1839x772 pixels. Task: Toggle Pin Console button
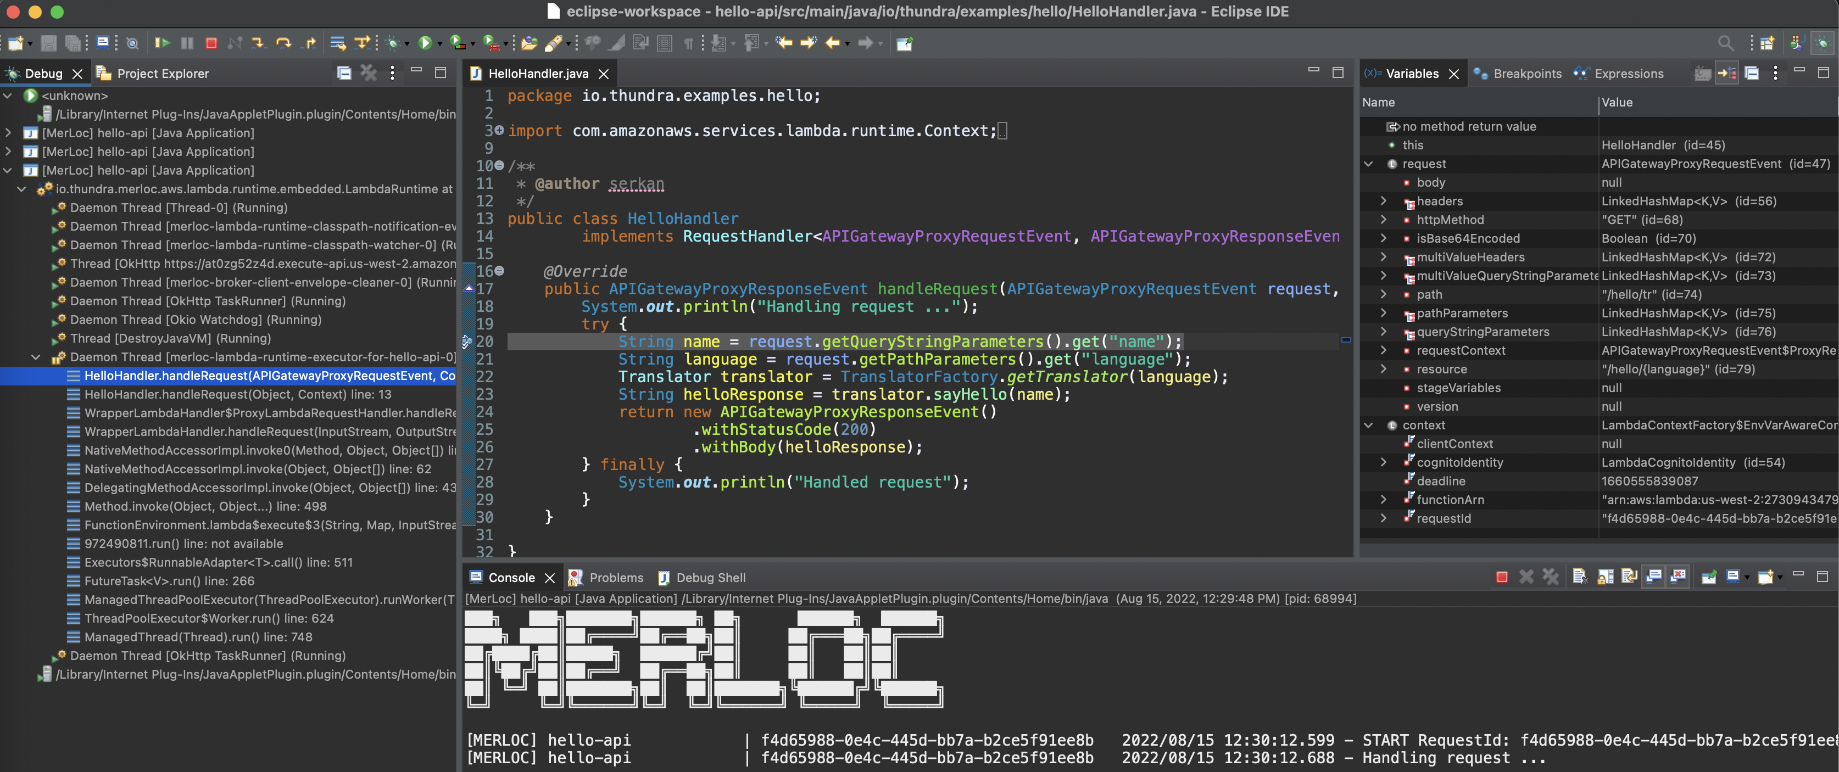1708,577
